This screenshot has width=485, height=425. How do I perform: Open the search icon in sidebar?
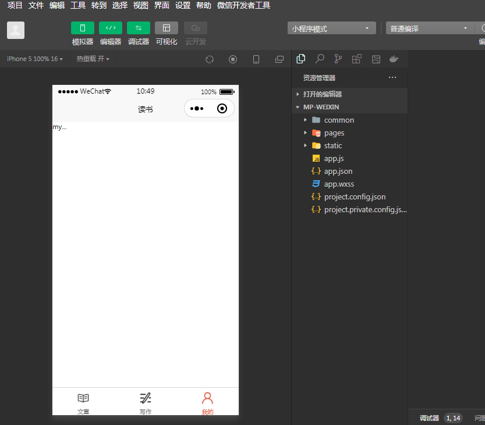tap(320, 59)
